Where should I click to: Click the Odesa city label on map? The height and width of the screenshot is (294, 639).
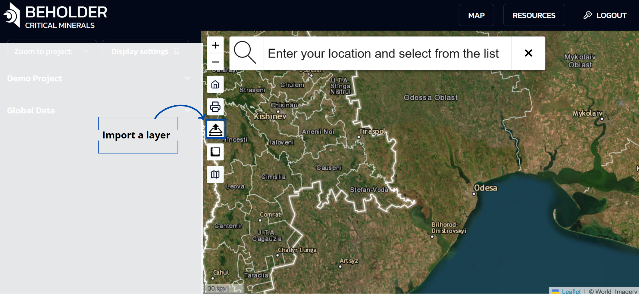[485, 188]
